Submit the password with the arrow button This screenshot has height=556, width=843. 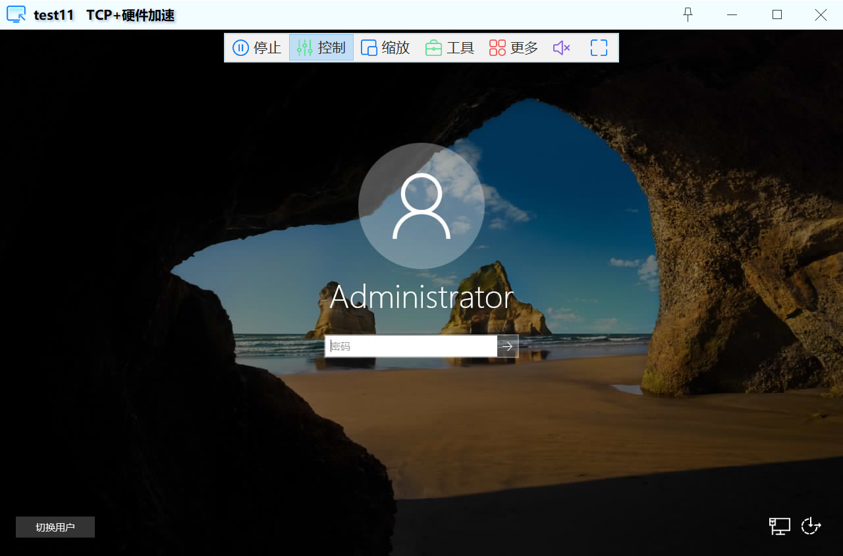[508, 346]
